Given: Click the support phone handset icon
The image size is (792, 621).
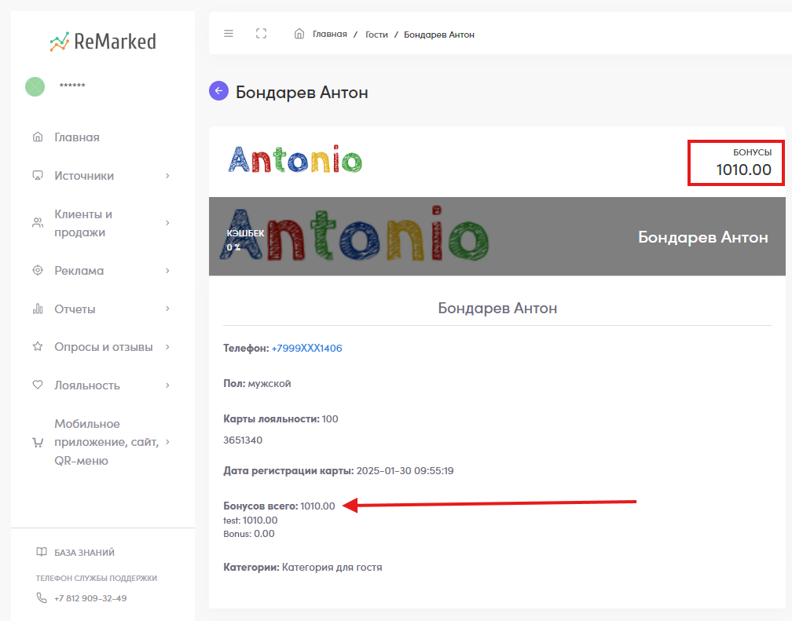Looking at the screenshot, I should [42, 597].
